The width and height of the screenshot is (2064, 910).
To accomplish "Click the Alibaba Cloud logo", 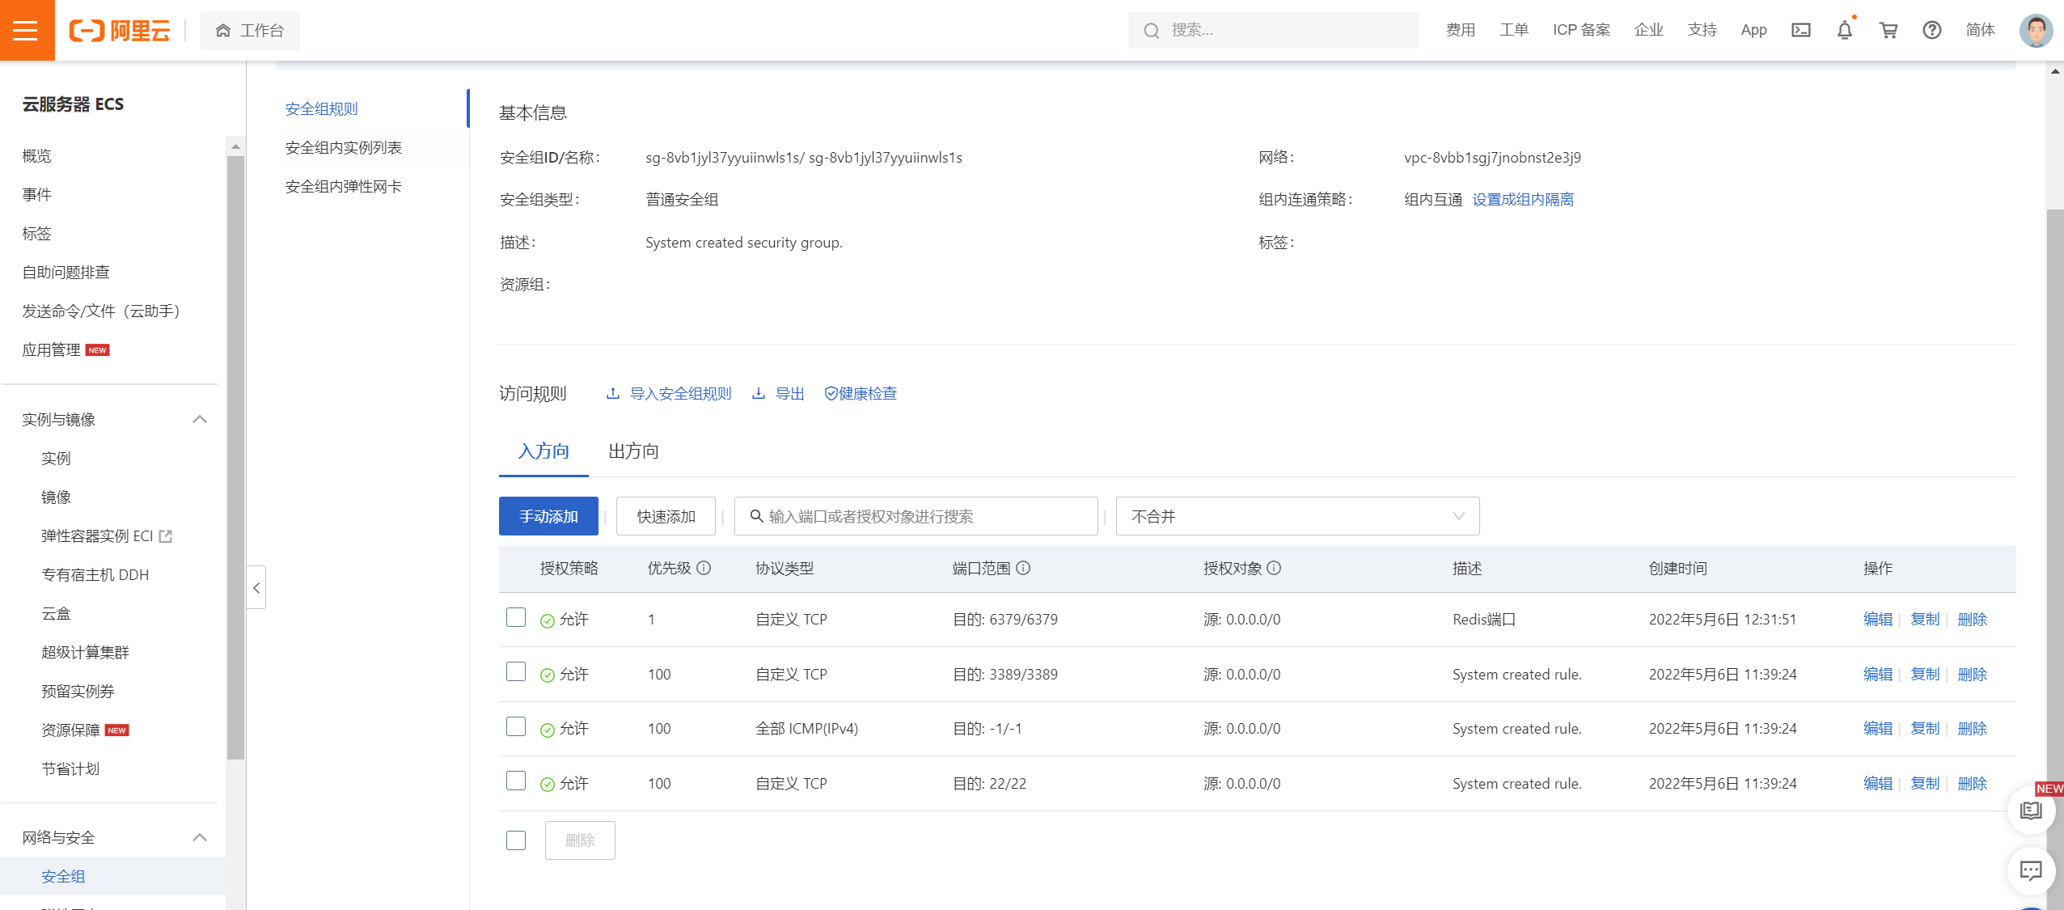I will [x=120, y=31].
